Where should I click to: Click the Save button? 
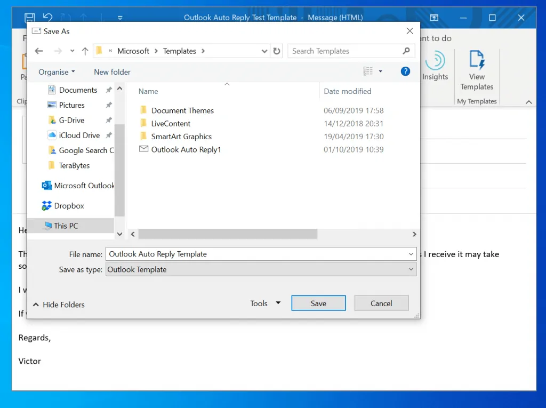[x=318, y=303]
